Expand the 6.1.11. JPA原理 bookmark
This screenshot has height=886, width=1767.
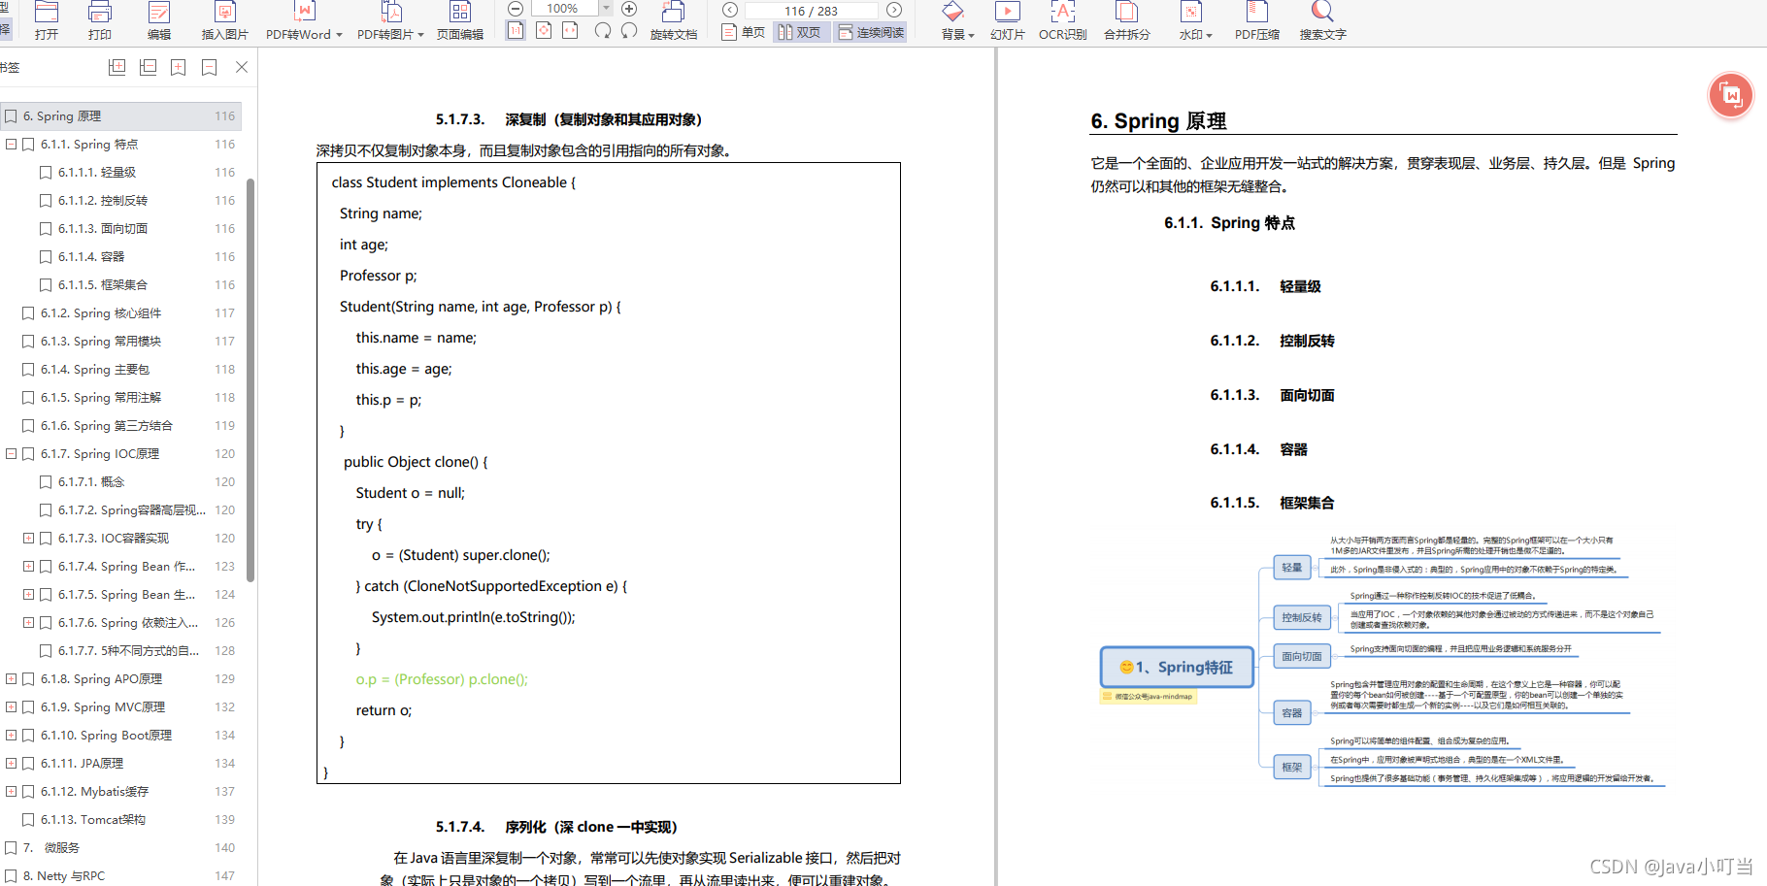click(11, 763)
